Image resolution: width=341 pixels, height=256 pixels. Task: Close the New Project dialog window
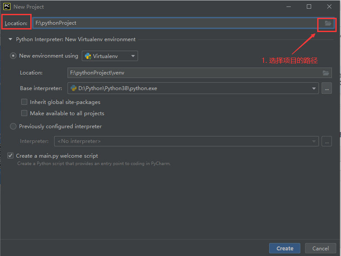pos(329,6)
